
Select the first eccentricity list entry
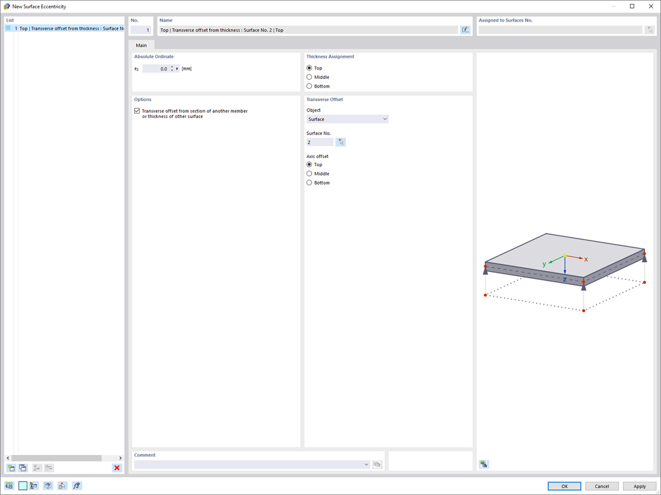(64, 29)
